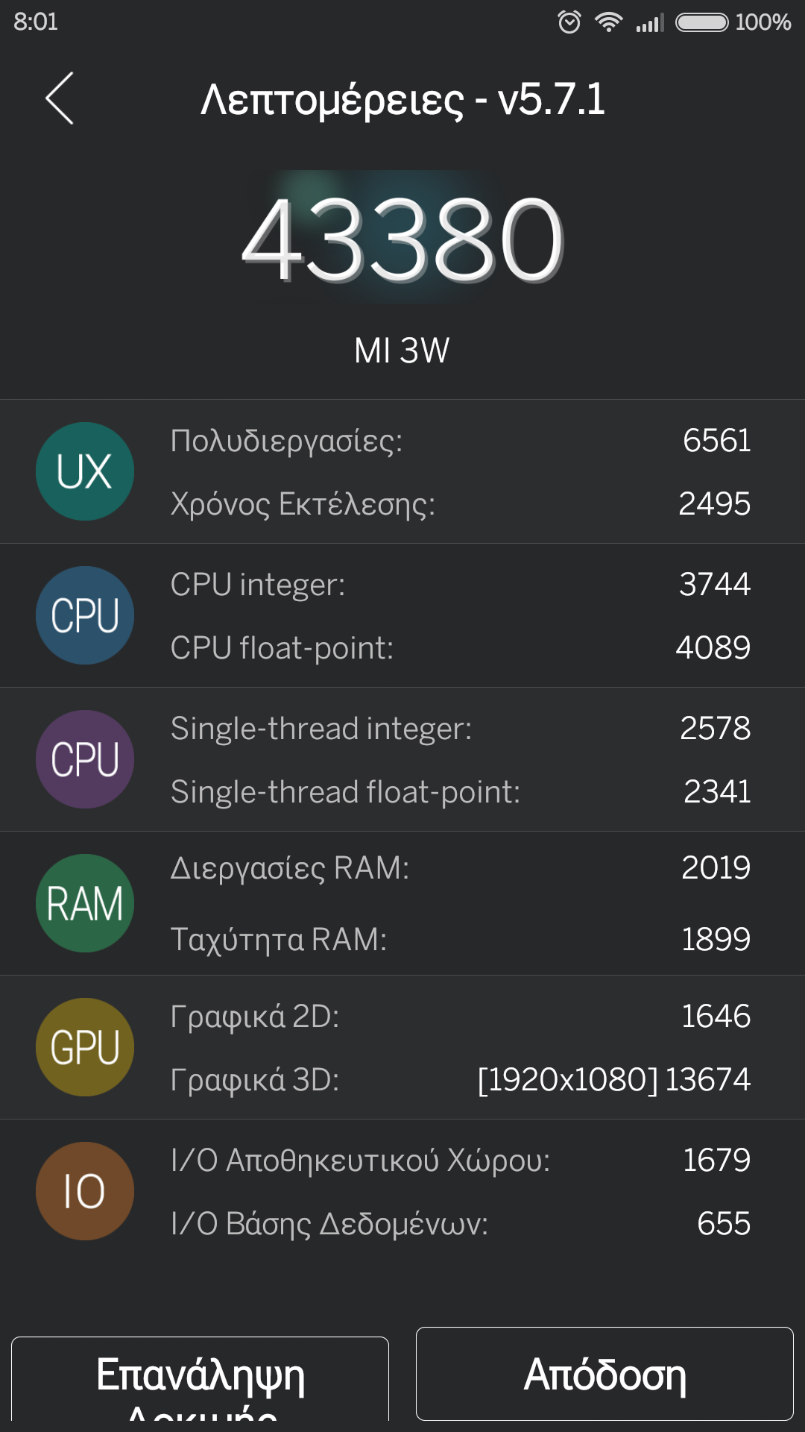Select the Γραφικά 3D result row
The width and height of the screenshot is (805, 1432).
click(459, 1079)
